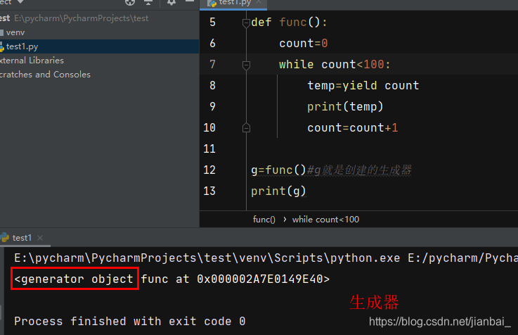Select test1.py in the project tree

(22, 46)
